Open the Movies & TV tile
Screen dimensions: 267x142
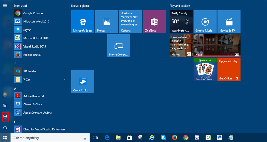point(229,22)
